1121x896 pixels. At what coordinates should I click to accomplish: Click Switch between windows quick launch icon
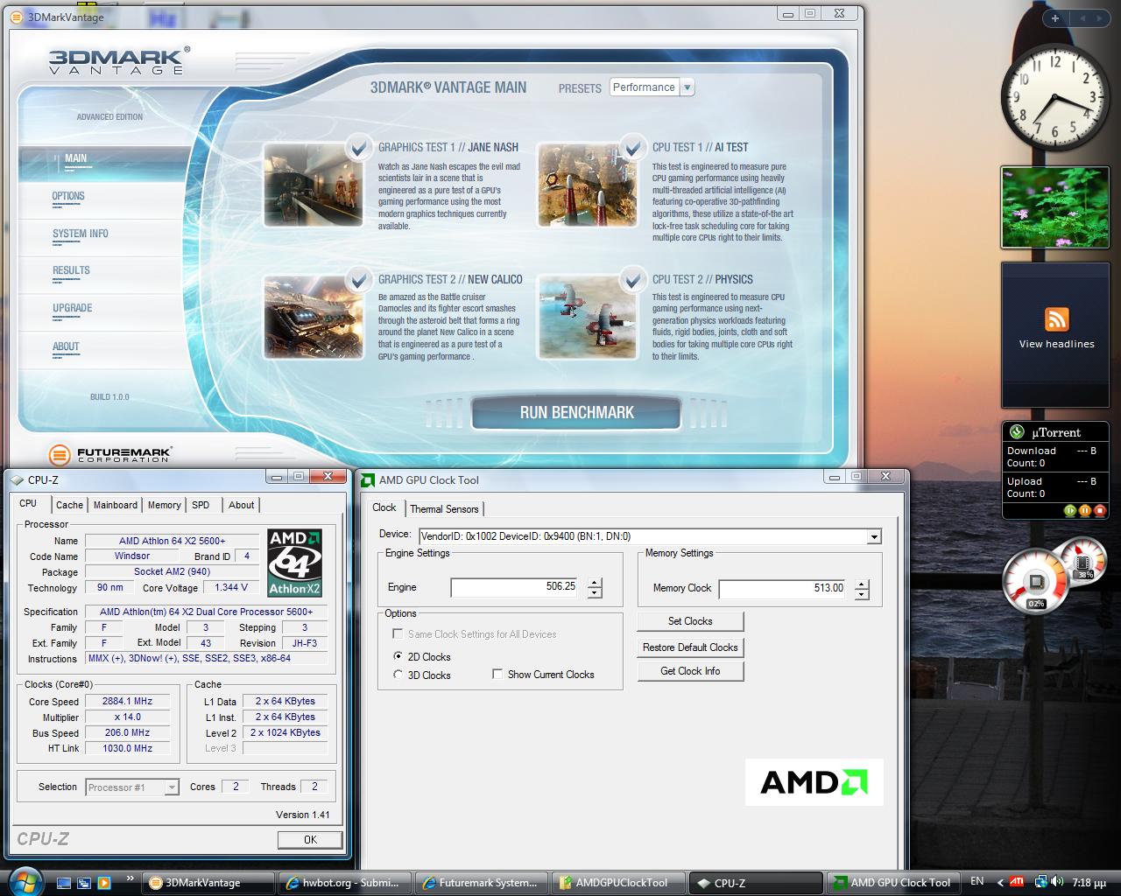coord(83,882)
